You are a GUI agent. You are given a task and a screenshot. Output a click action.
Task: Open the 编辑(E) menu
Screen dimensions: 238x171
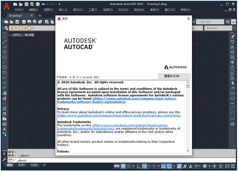pyautogui.click(x=33, y=10)
